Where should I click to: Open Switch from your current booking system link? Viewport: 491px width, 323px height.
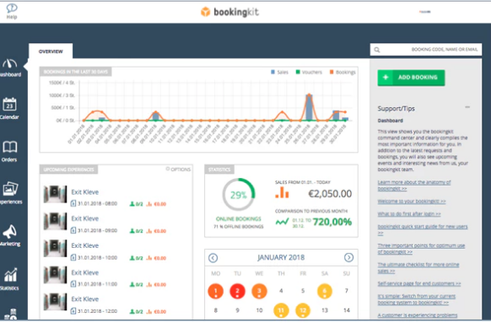(417, 299)
